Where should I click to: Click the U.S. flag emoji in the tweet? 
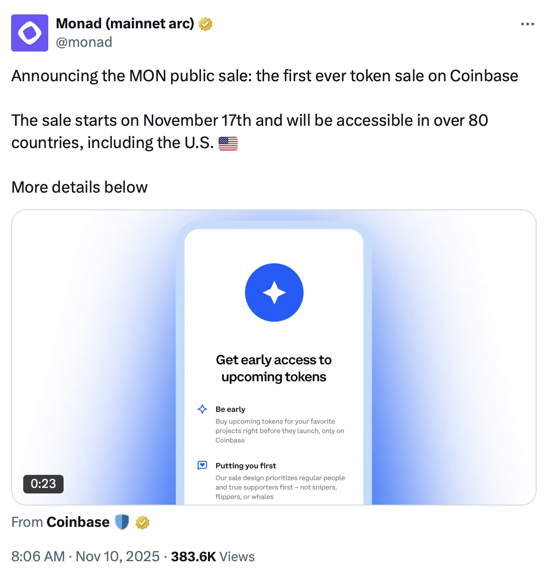point(228,143)
